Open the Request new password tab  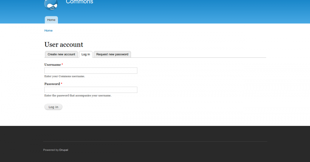112,54
